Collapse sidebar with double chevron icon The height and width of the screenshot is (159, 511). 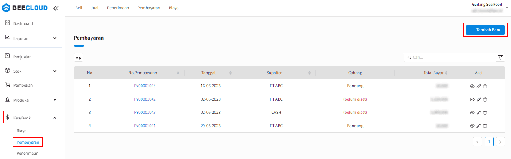[56, 8]
